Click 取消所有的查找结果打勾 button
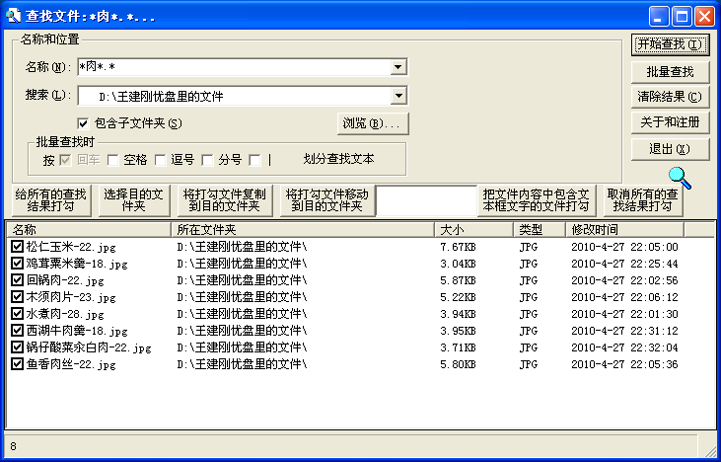 pyautogui.click(x=643, y=200)
